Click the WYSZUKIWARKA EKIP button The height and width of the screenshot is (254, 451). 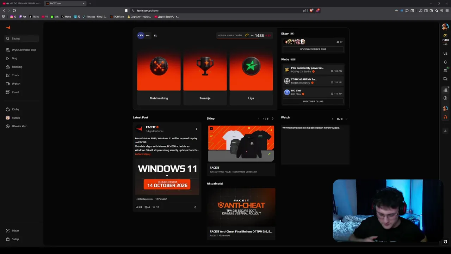[313, 49]
